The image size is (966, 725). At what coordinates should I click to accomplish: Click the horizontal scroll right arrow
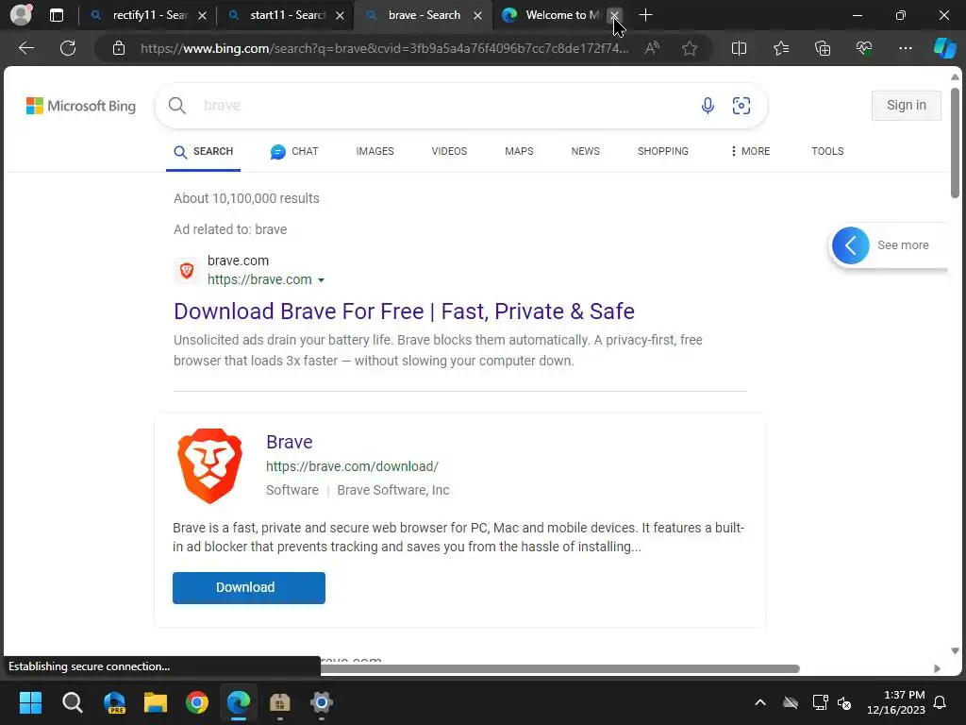[x=937, y=669]
